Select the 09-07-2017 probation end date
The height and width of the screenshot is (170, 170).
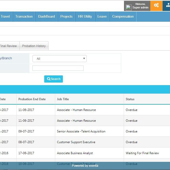[x=26, y=131]
